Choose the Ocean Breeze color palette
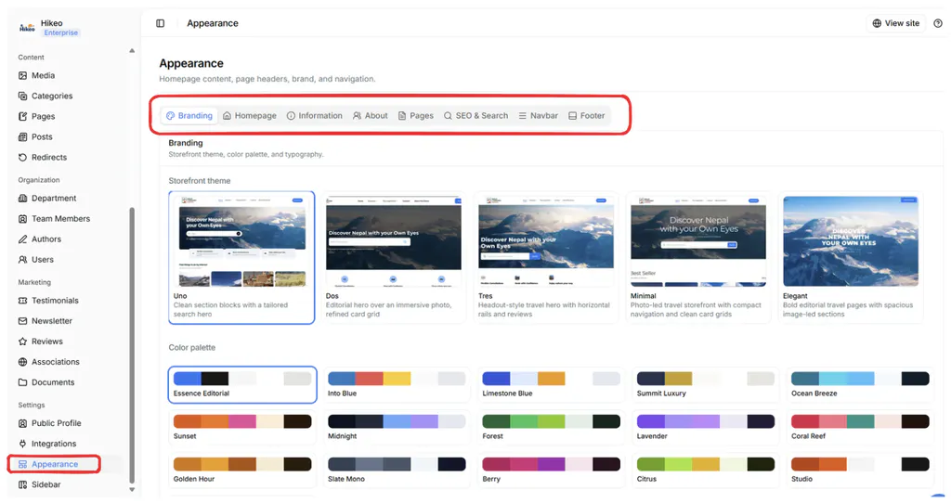Screen dimensions: 951x503 (860, 385)
